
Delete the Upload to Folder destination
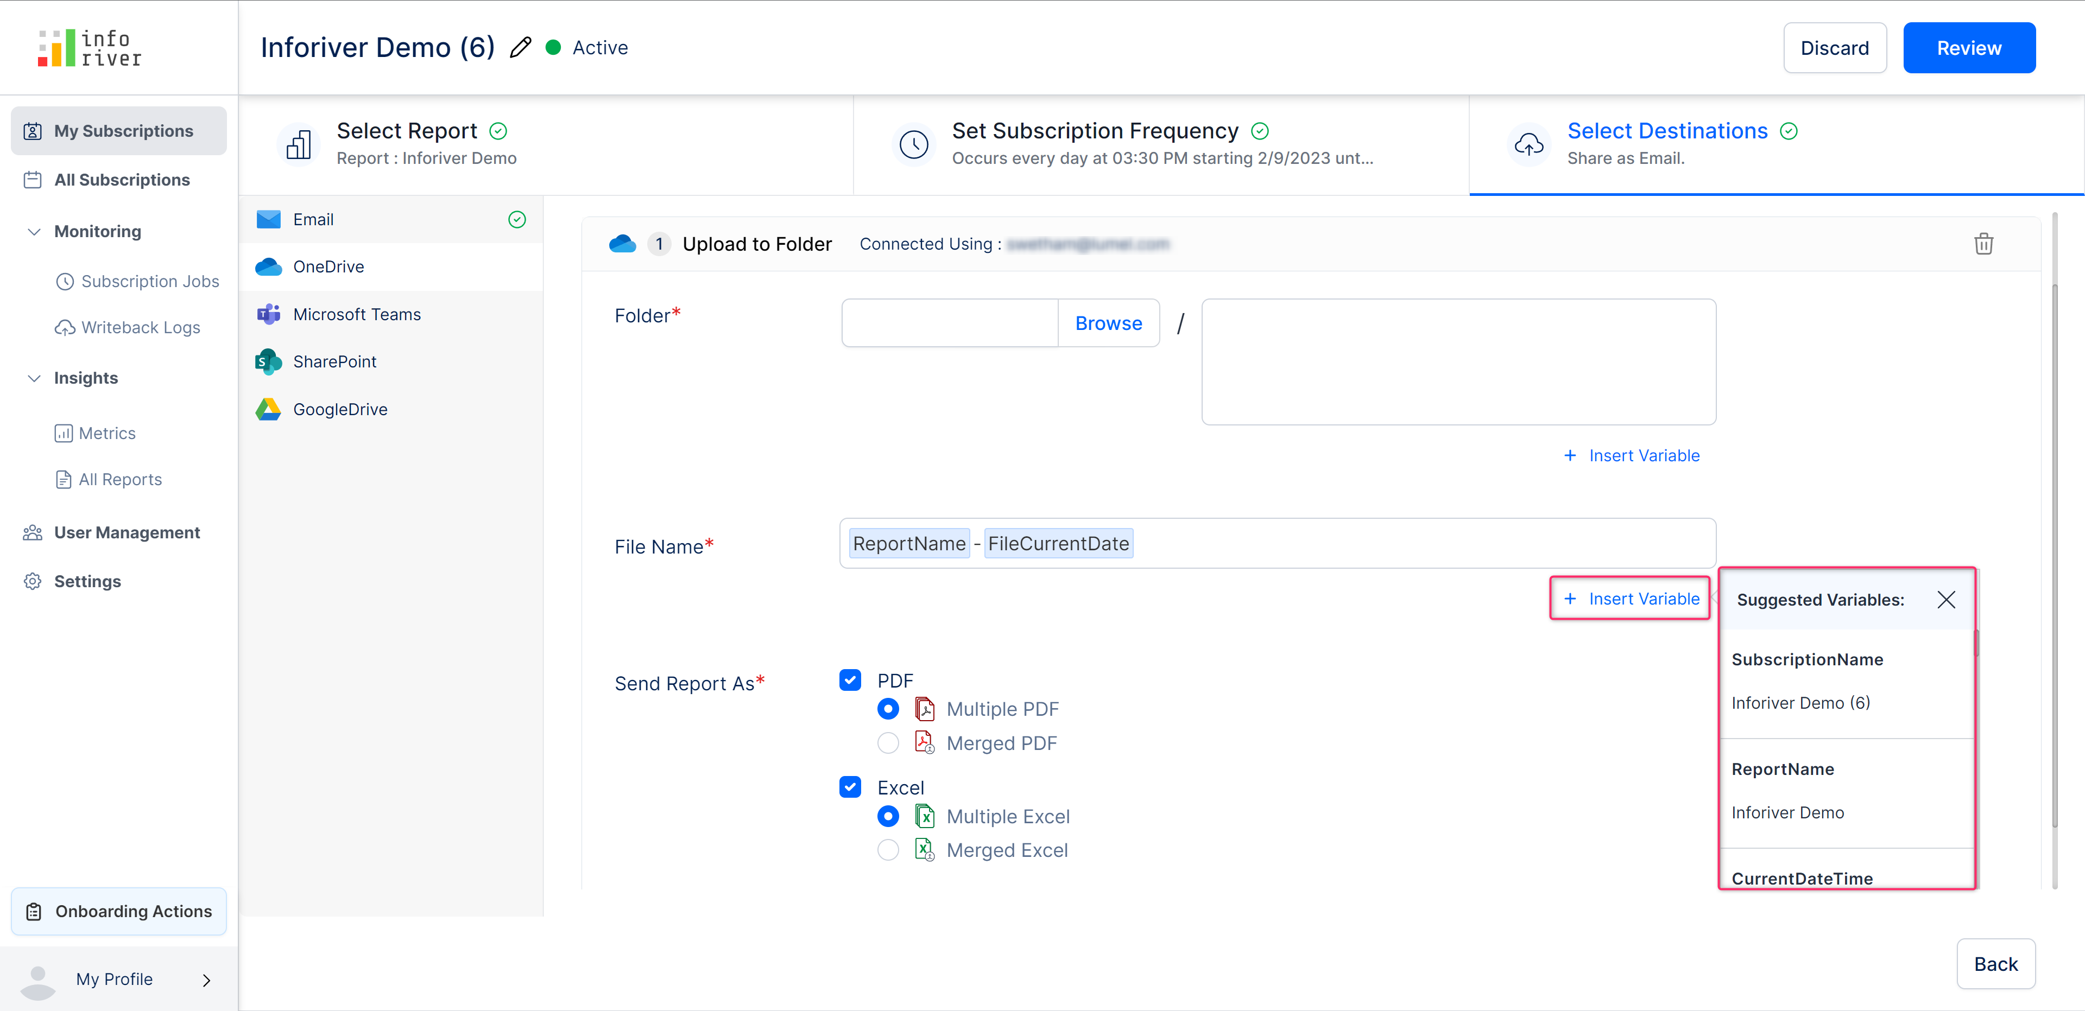pos(1983,244)
